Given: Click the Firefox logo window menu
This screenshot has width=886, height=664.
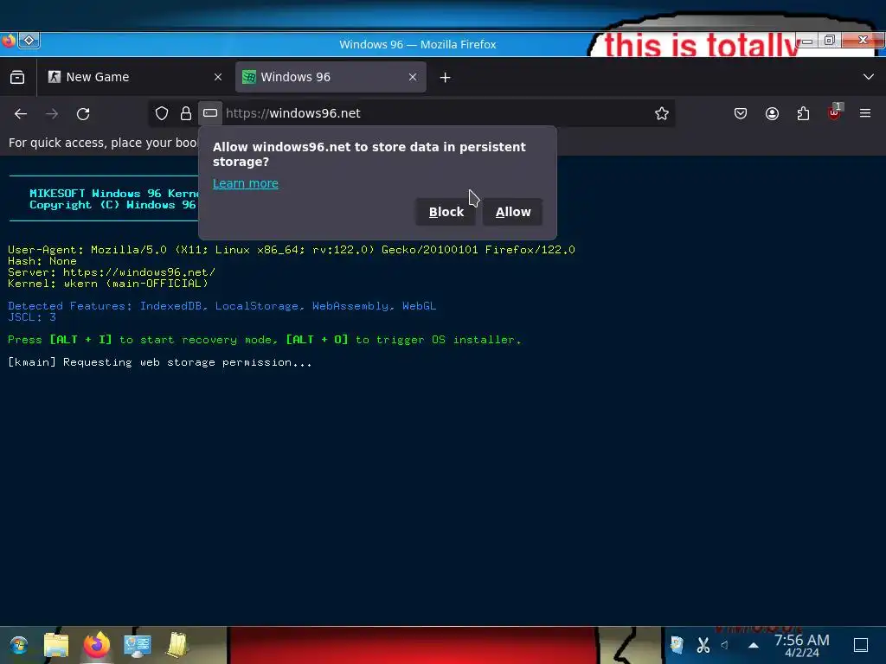Looking at the screenshot, I should 8,41.
